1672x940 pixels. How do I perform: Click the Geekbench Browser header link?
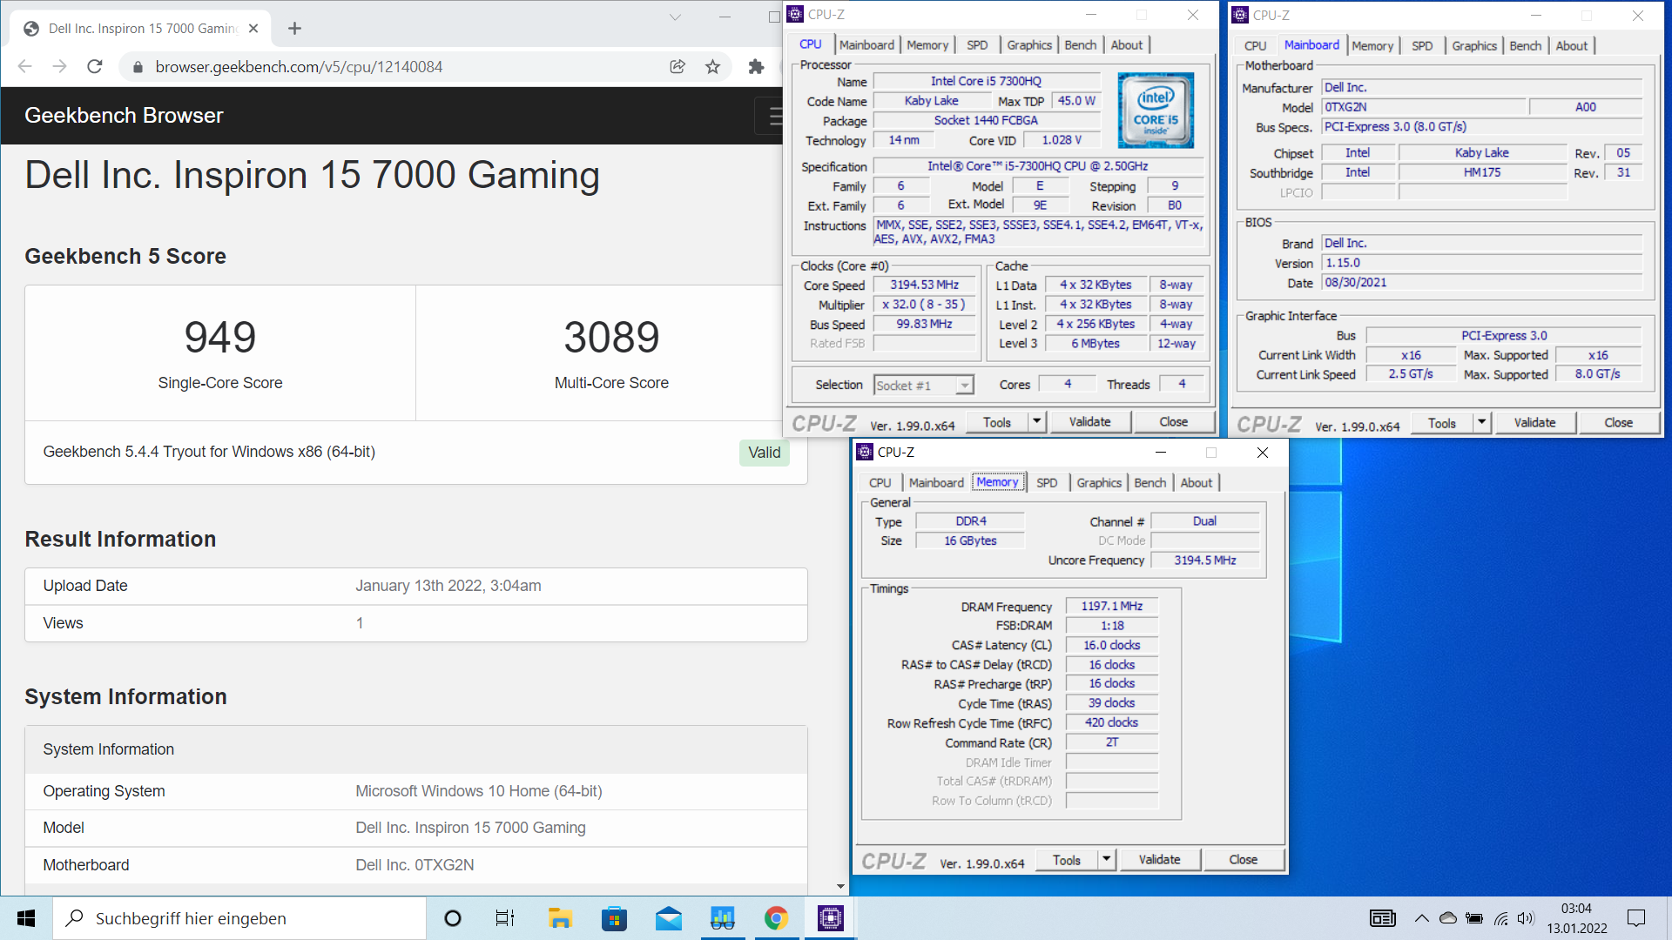pos(124,116)
